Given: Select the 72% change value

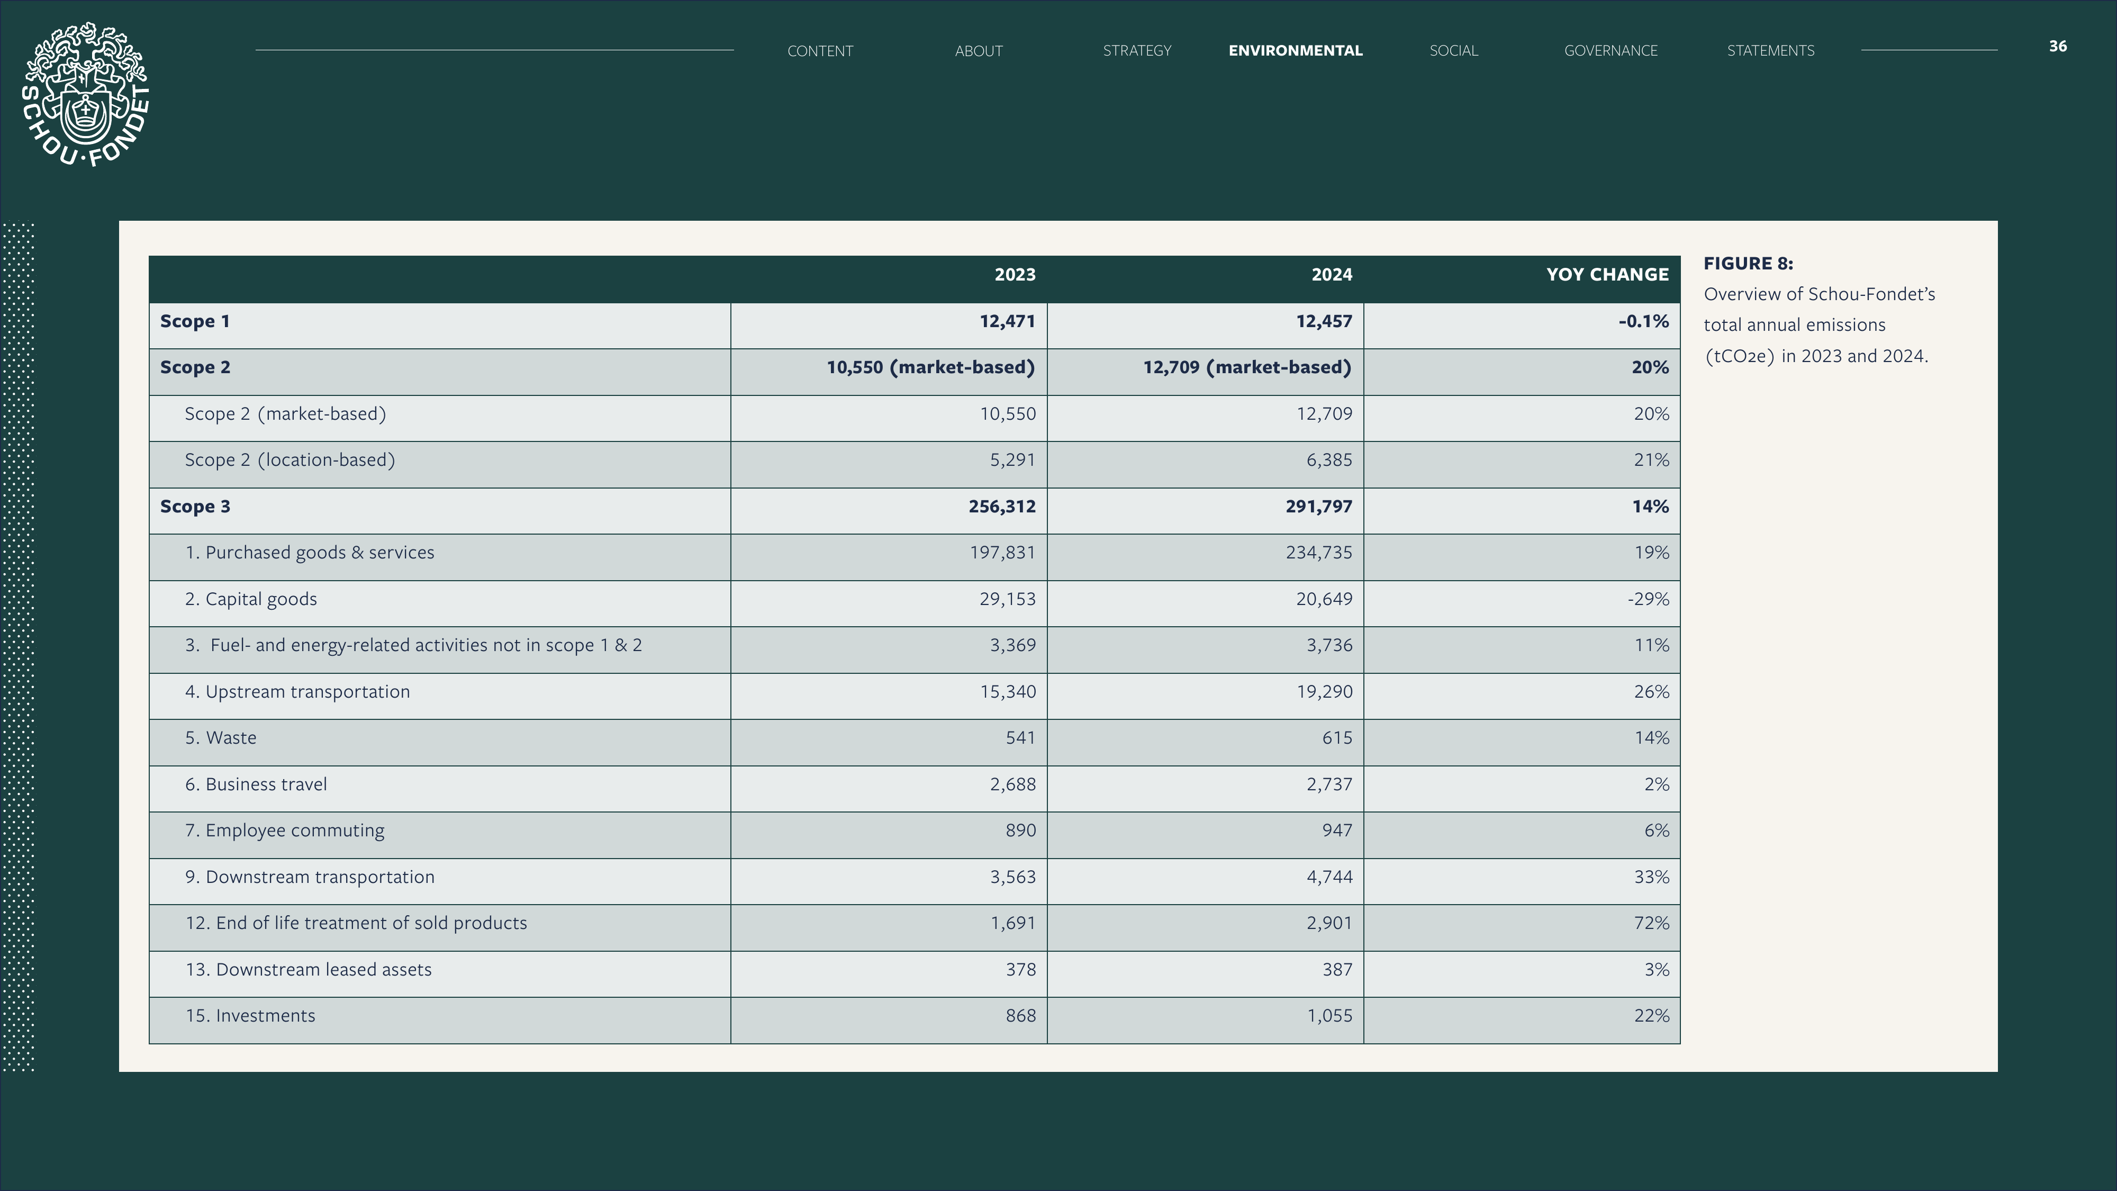Looking at the screenshot, I should tap(1652, 924).
